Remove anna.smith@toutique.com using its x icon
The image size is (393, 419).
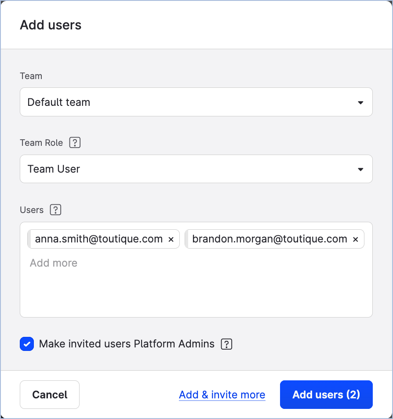(171, 239)
